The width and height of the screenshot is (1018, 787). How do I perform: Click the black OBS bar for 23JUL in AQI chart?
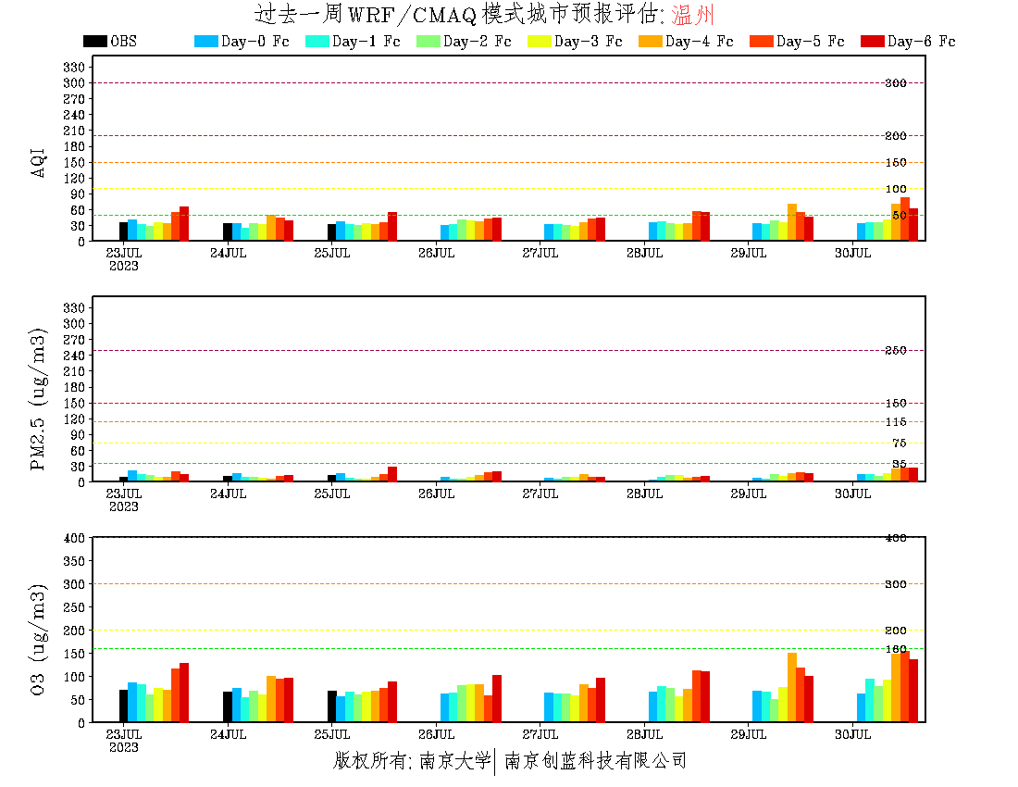coord(123,231)
